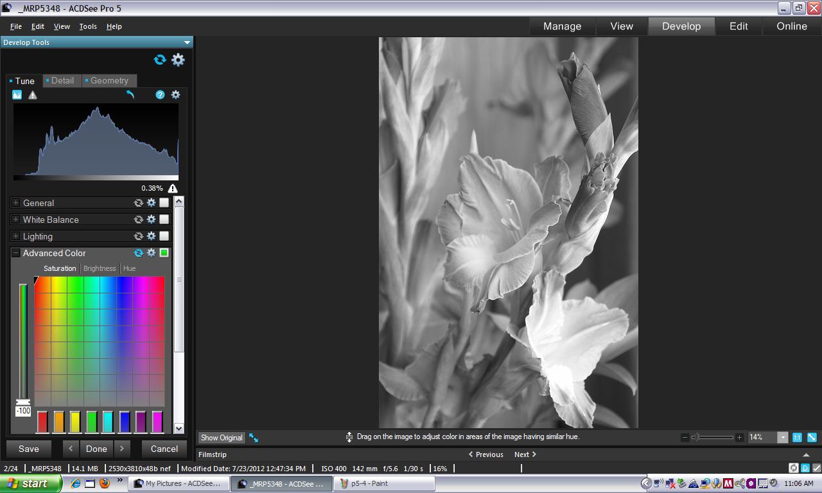Image resolution: width=822 pixels, height=493 pixels.
Task: Open the help icon in Tune tab
Action: pos(160,95)
